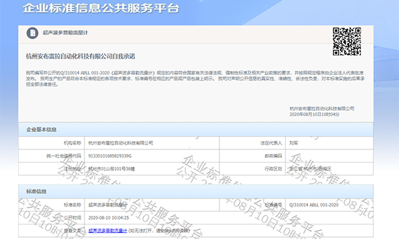Click the signature date 2020年08月10日10时04分
This screenshot has height=239, width=399.
point(315,115)
